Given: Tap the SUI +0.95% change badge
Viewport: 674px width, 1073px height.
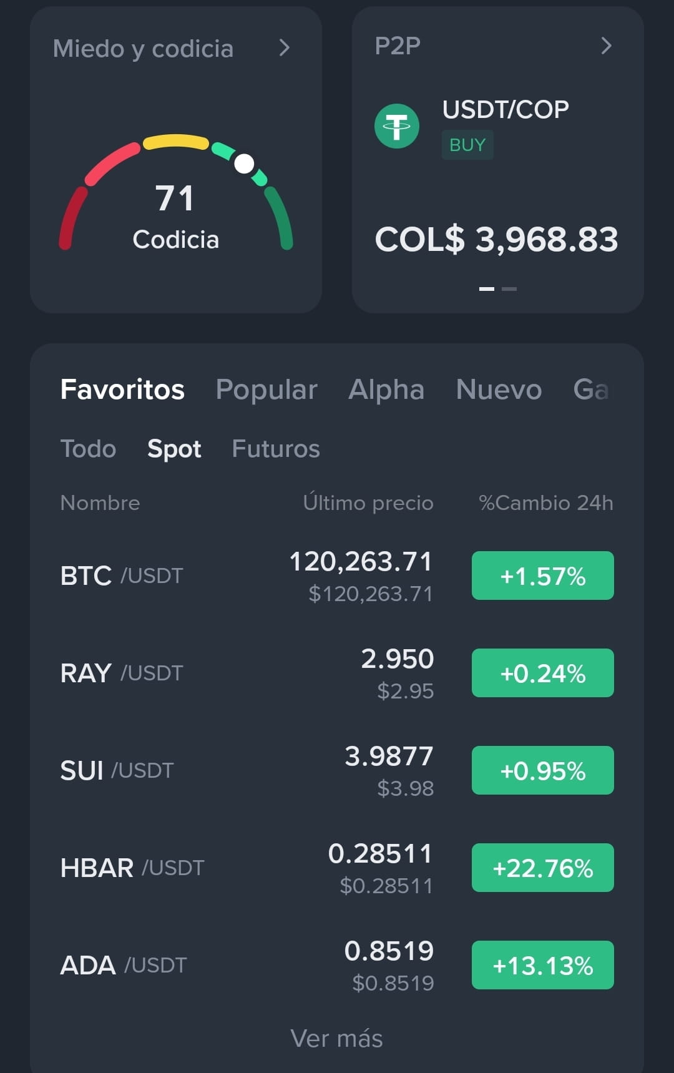Looking at the screenshot, I should pos(543,770).
